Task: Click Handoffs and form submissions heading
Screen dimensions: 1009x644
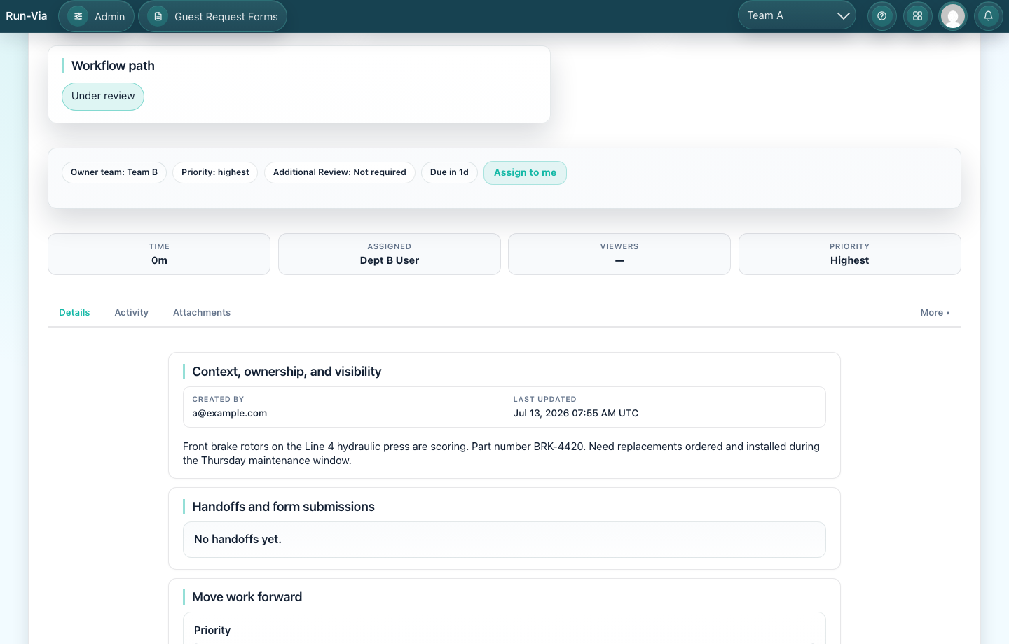Action: pos(283,507)
